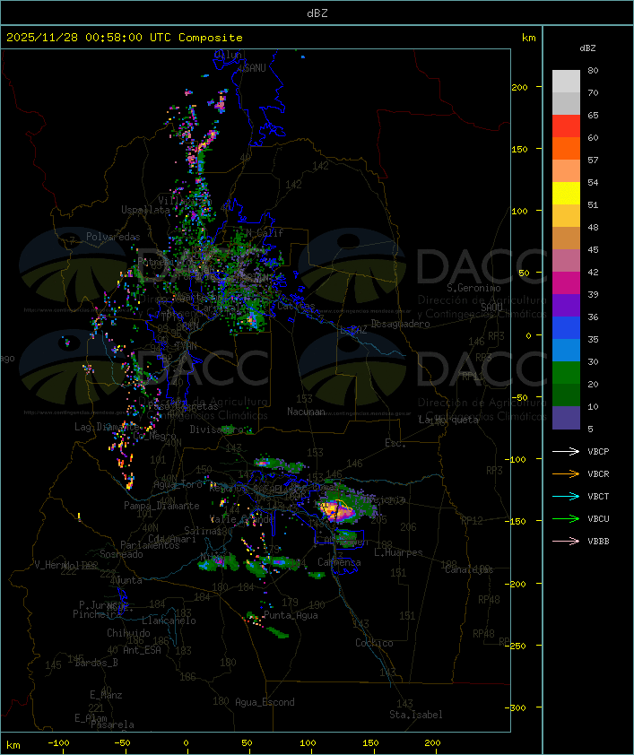Click the km unit label at top right
634x755 pixels.
(x=528, y=38)
